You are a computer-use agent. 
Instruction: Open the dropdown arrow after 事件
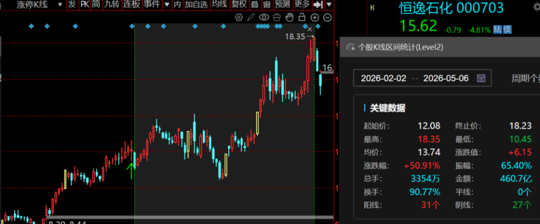coord(166,5)
